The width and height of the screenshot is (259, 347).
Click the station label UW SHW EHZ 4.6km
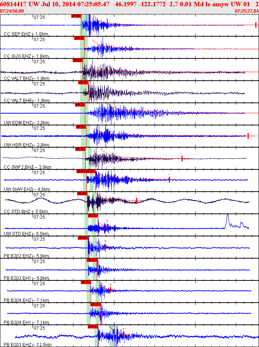coord(27,189)
